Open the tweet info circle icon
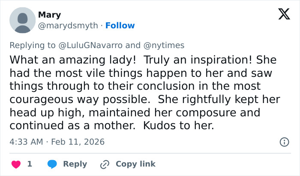This screenshot has width=300, height=176. [x=284, y=142]
